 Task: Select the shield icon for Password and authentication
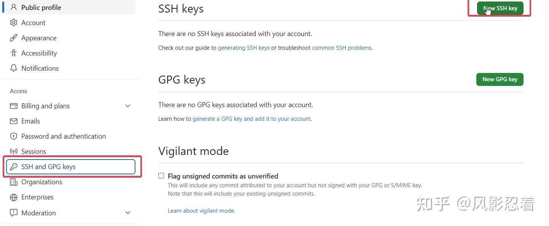(x=14, y=136)
